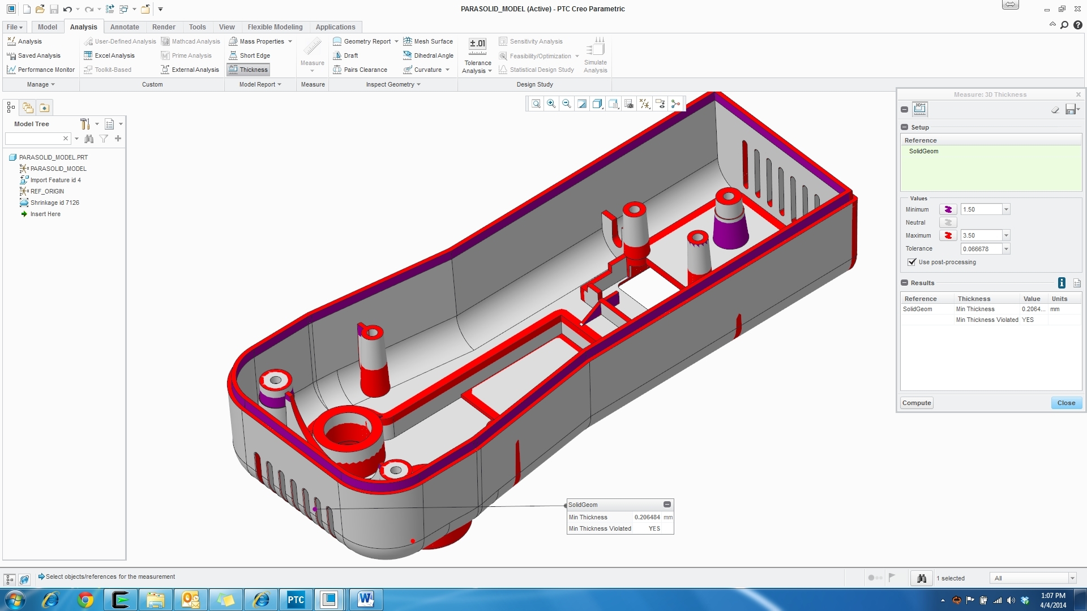Toggle the Use post-processing checkbox
Viewport: 1087px width, 611px height.
pos(911,262)
